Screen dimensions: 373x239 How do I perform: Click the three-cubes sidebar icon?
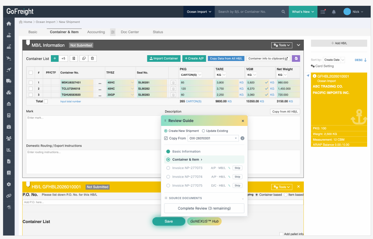pyautogui.click(x=9, y=92)
